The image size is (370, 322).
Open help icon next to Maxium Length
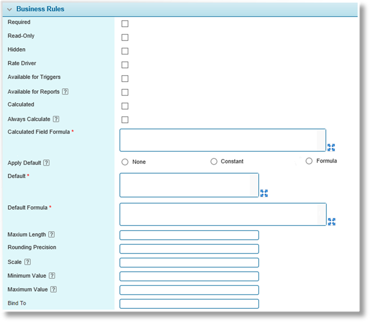pyautogui.click(x=51, y=234)
